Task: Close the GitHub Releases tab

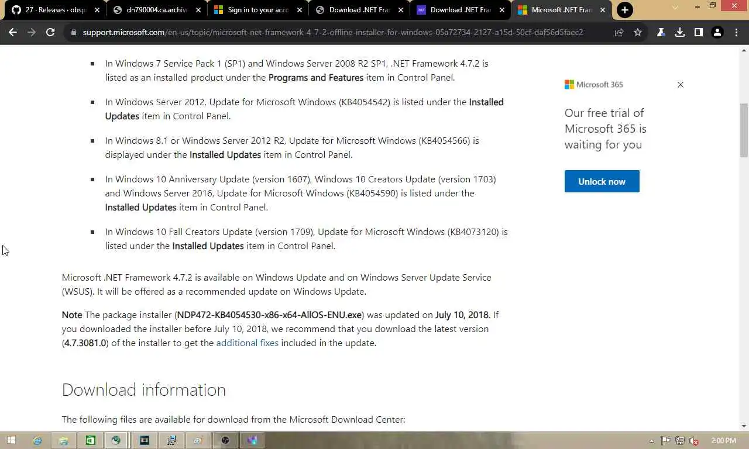Action: point(97,10)
